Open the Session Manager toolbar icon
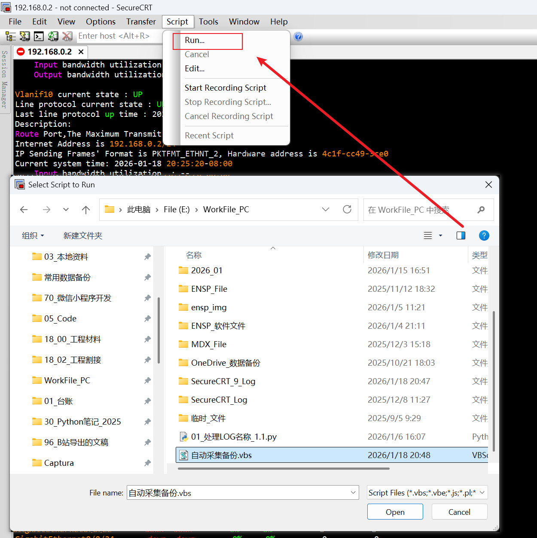This screenshot has height=538, width=537. tap(11, 37)
